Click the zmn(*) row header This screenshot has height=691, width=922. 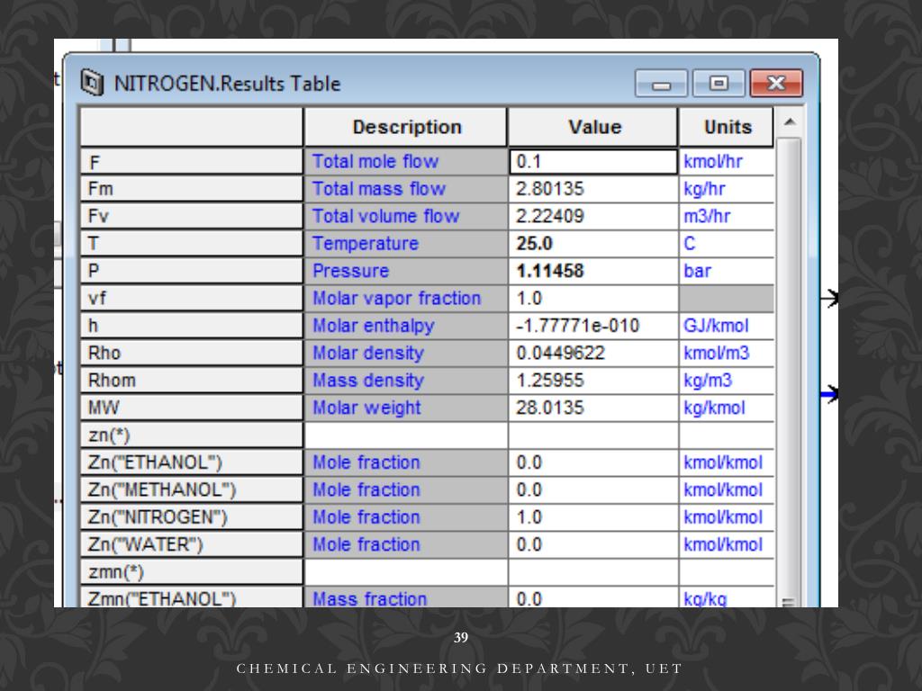(x=192, y=571)
